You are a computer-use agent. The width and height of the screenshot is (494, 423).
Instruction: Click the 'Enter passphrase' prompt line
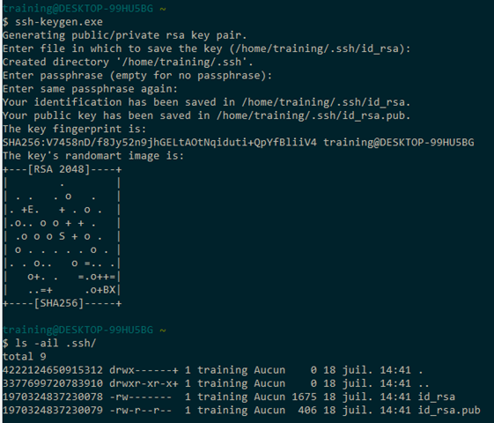point(137,76)
